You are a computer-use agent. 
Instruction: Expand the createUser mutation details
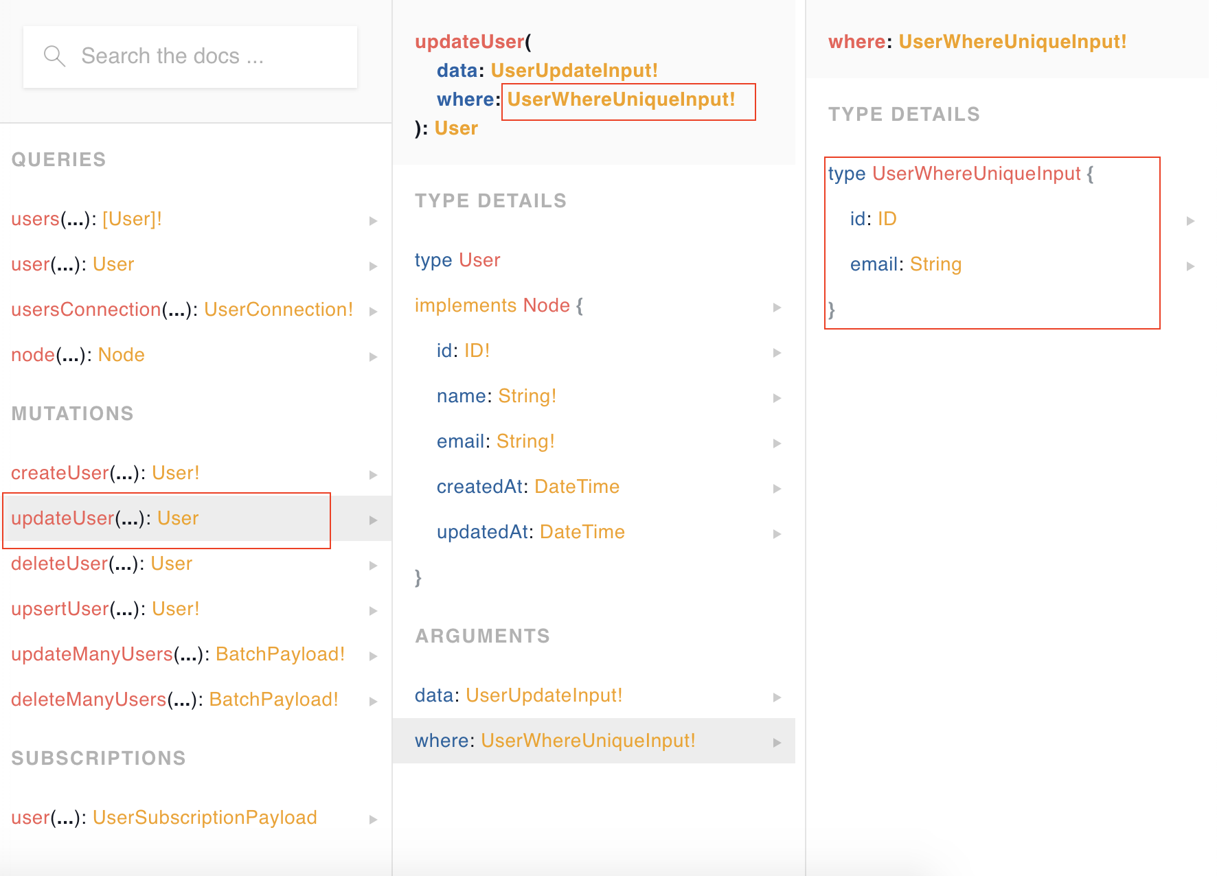coord(374,474)
